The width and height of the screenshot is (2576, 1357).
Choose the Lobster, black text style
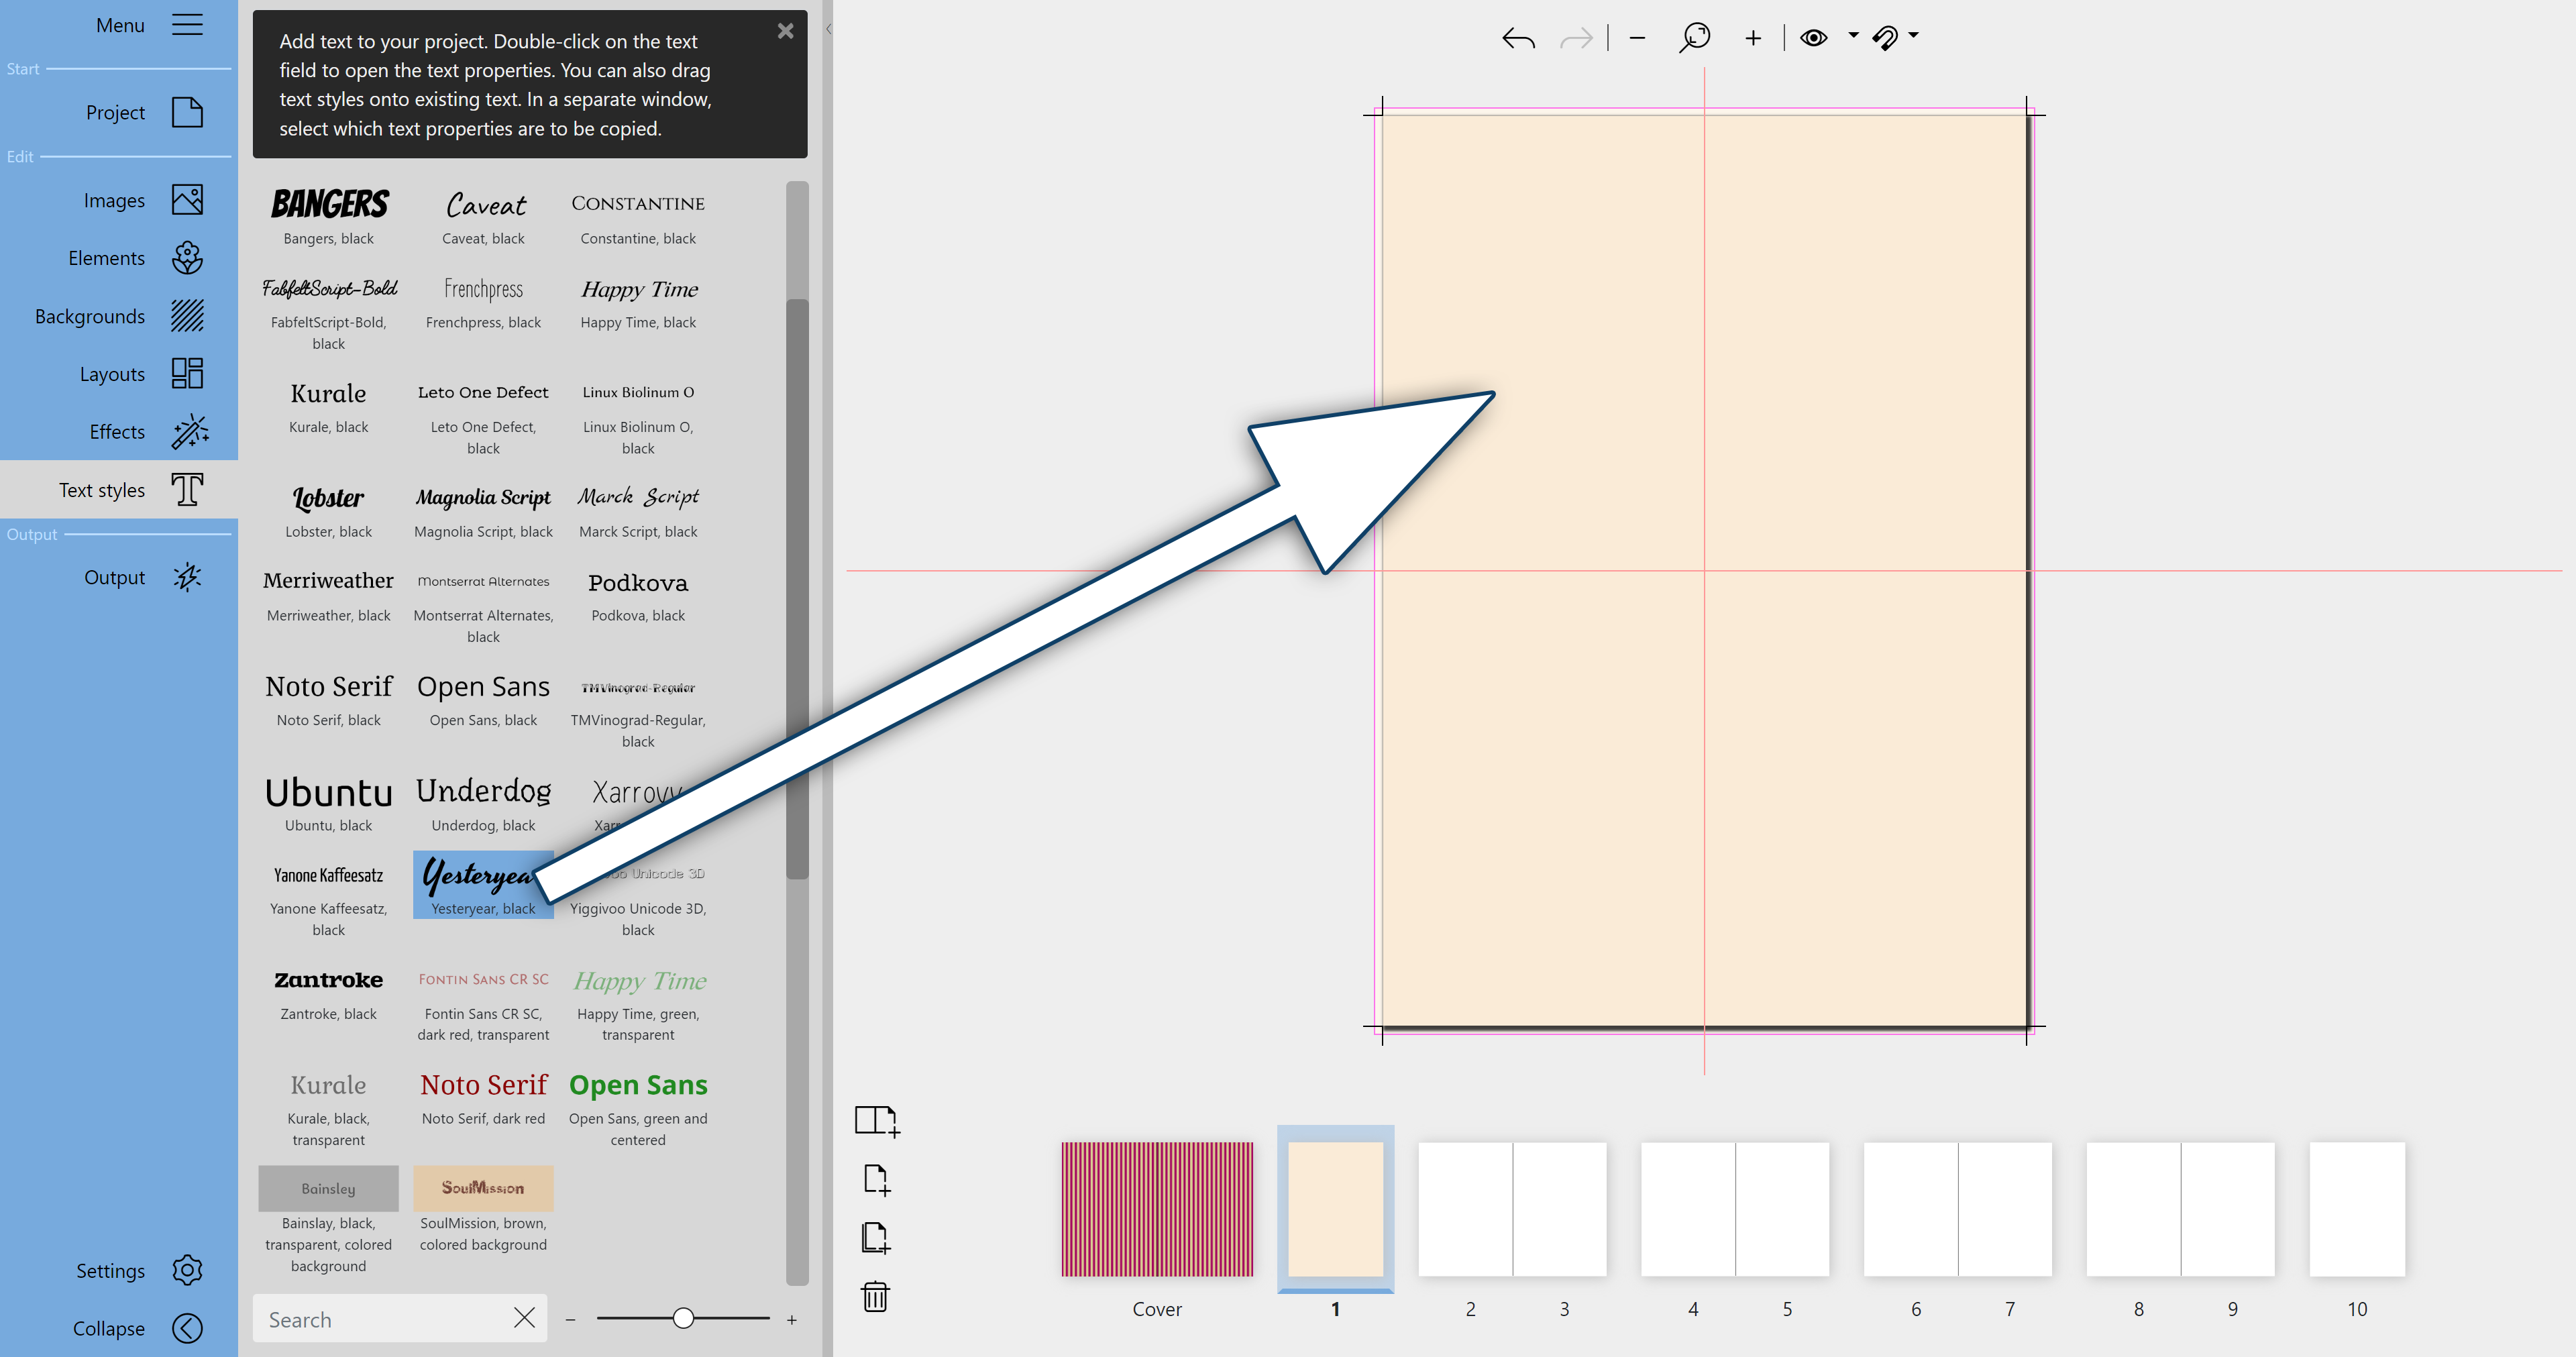tap(328, 509)
